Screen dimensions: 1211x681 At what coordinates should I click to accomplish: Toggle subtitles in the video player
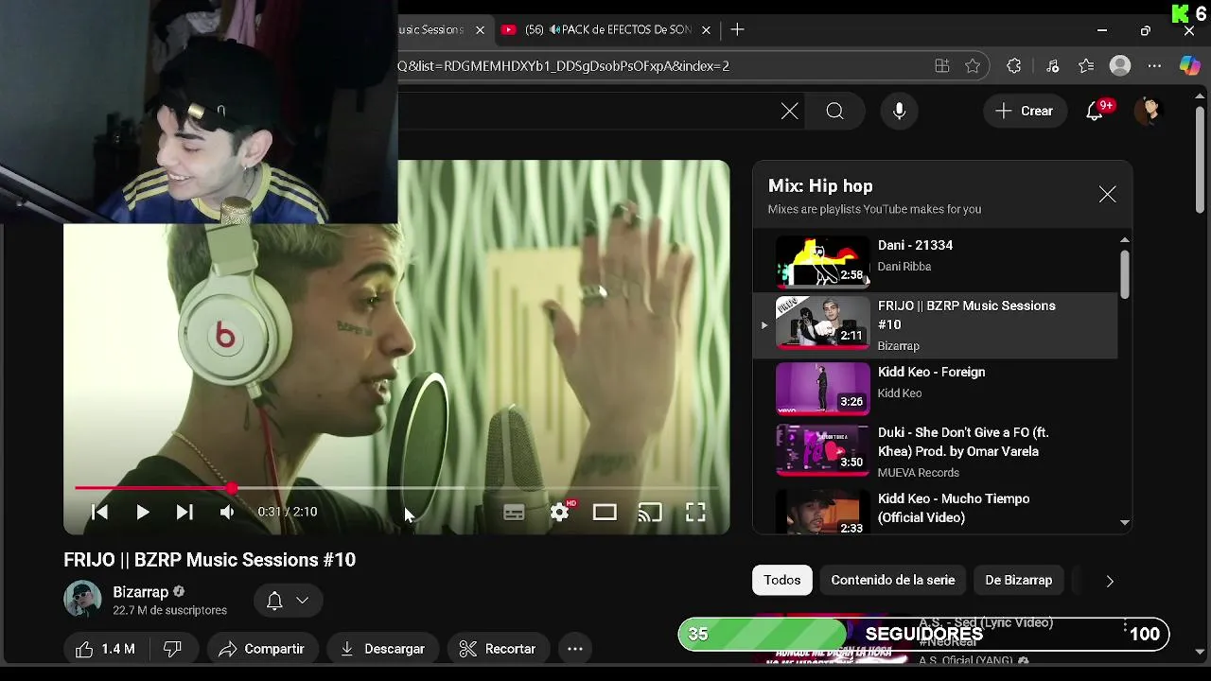coord(514,512)
